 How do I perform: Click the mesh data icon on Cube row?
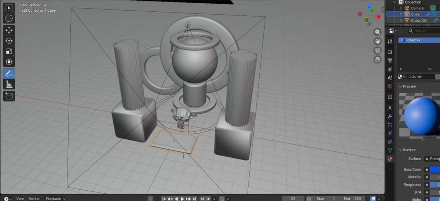point(434,14)
